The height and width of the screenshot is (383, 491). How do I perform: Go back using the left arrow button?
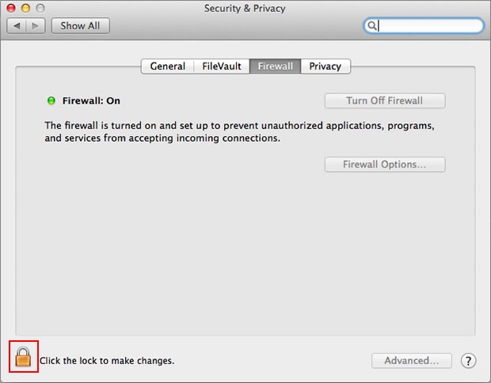tap(17, 25)
